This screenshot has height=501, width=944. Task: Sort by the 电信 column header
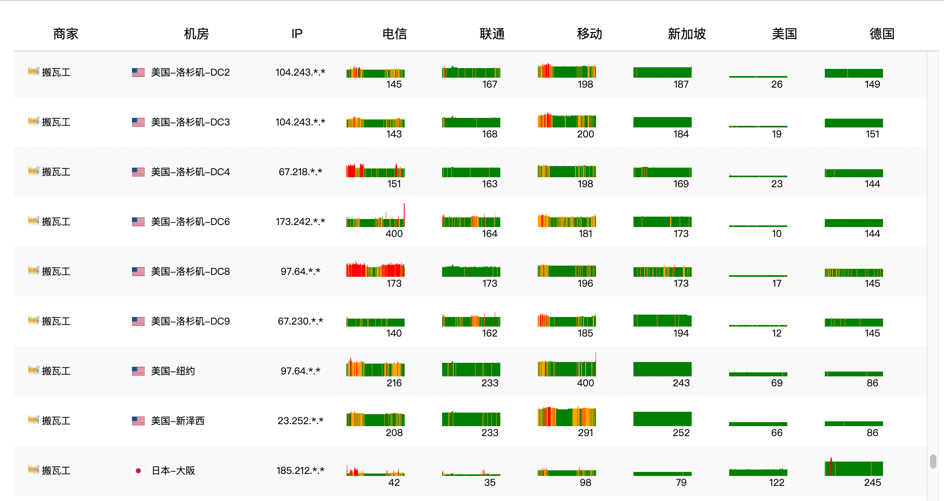click(395, 34)
